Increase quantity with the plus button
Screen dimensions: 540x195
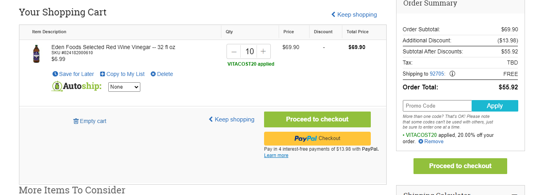tap(263, 51)
